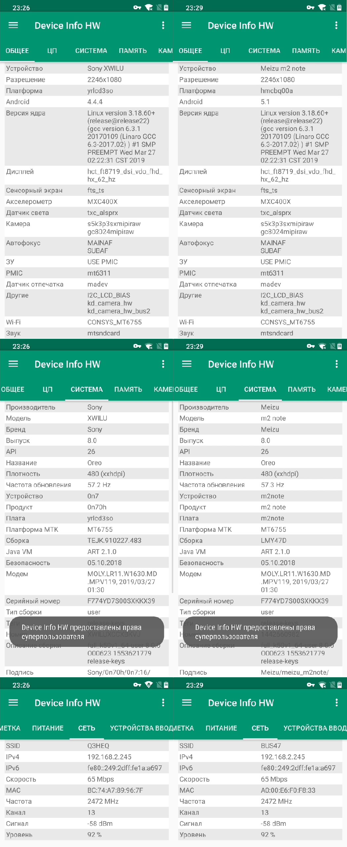Tap no-SIM icon above BUS47 network screen
Image resolution: width=347 pixels, height=847 pixels.
pos(332,685)
